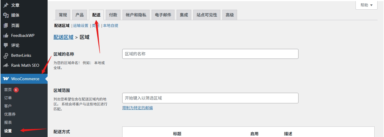
Task: Focus the 开始键入以筛选区域 search field
Action: 210,98
